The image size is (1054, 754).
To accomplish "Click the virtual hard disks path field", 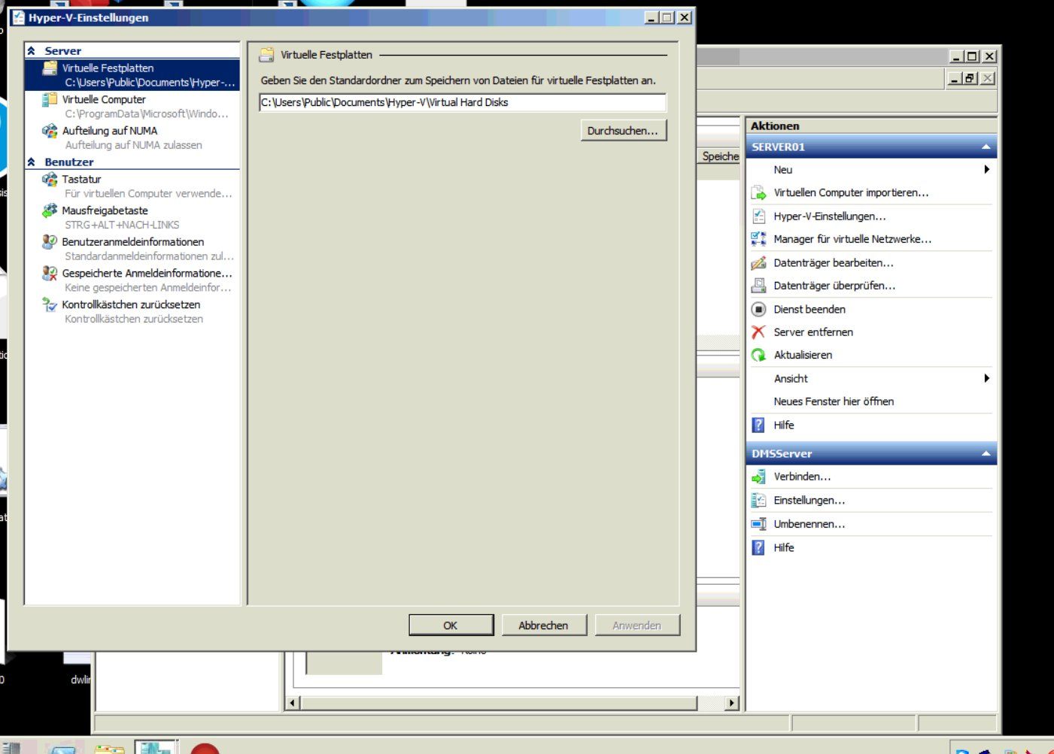I will [x=463, y=102].
